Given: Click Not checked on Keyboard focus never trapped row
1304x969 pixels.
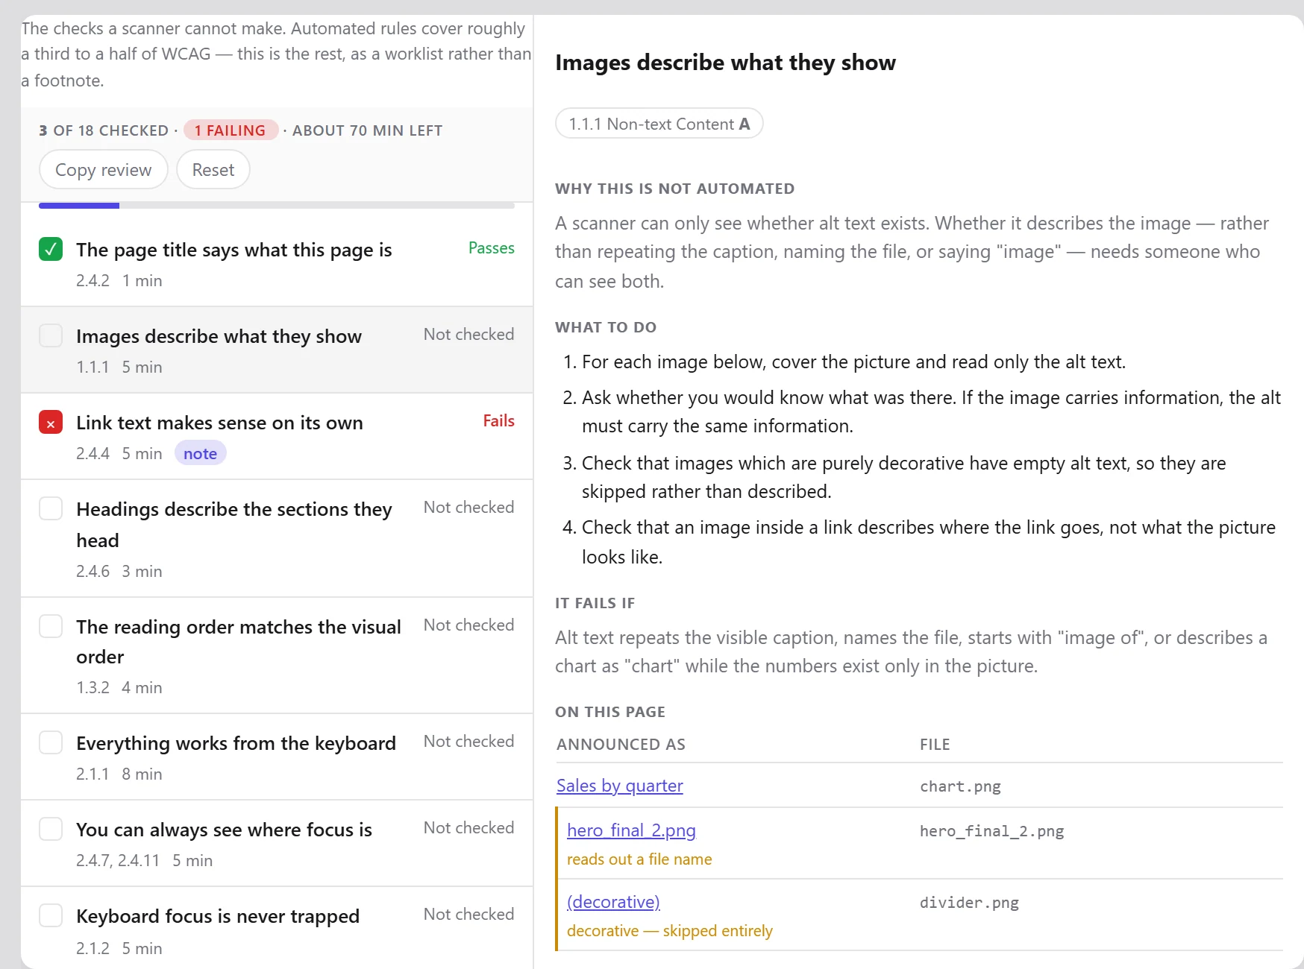Looking at the screenshot, I should 468,915.
